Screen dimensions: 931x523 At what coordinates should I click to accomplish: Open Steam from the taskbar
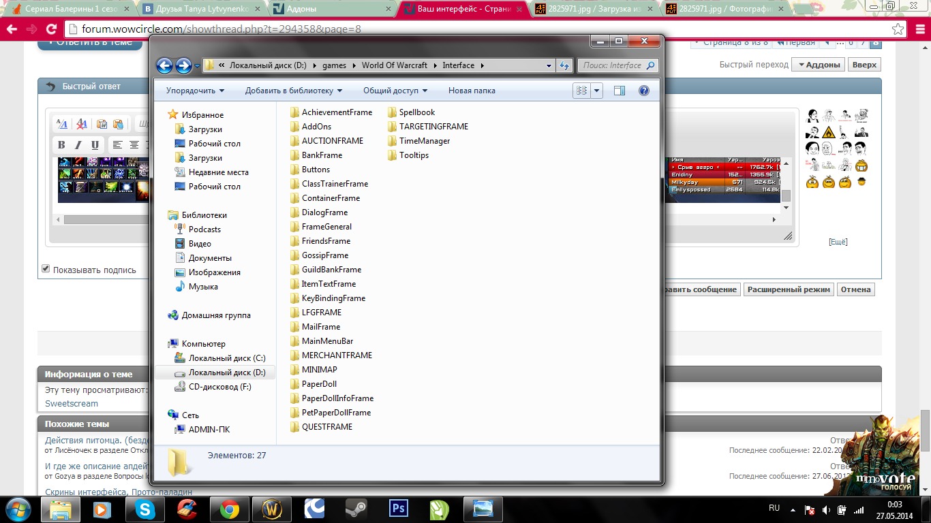tap(355, 509)
